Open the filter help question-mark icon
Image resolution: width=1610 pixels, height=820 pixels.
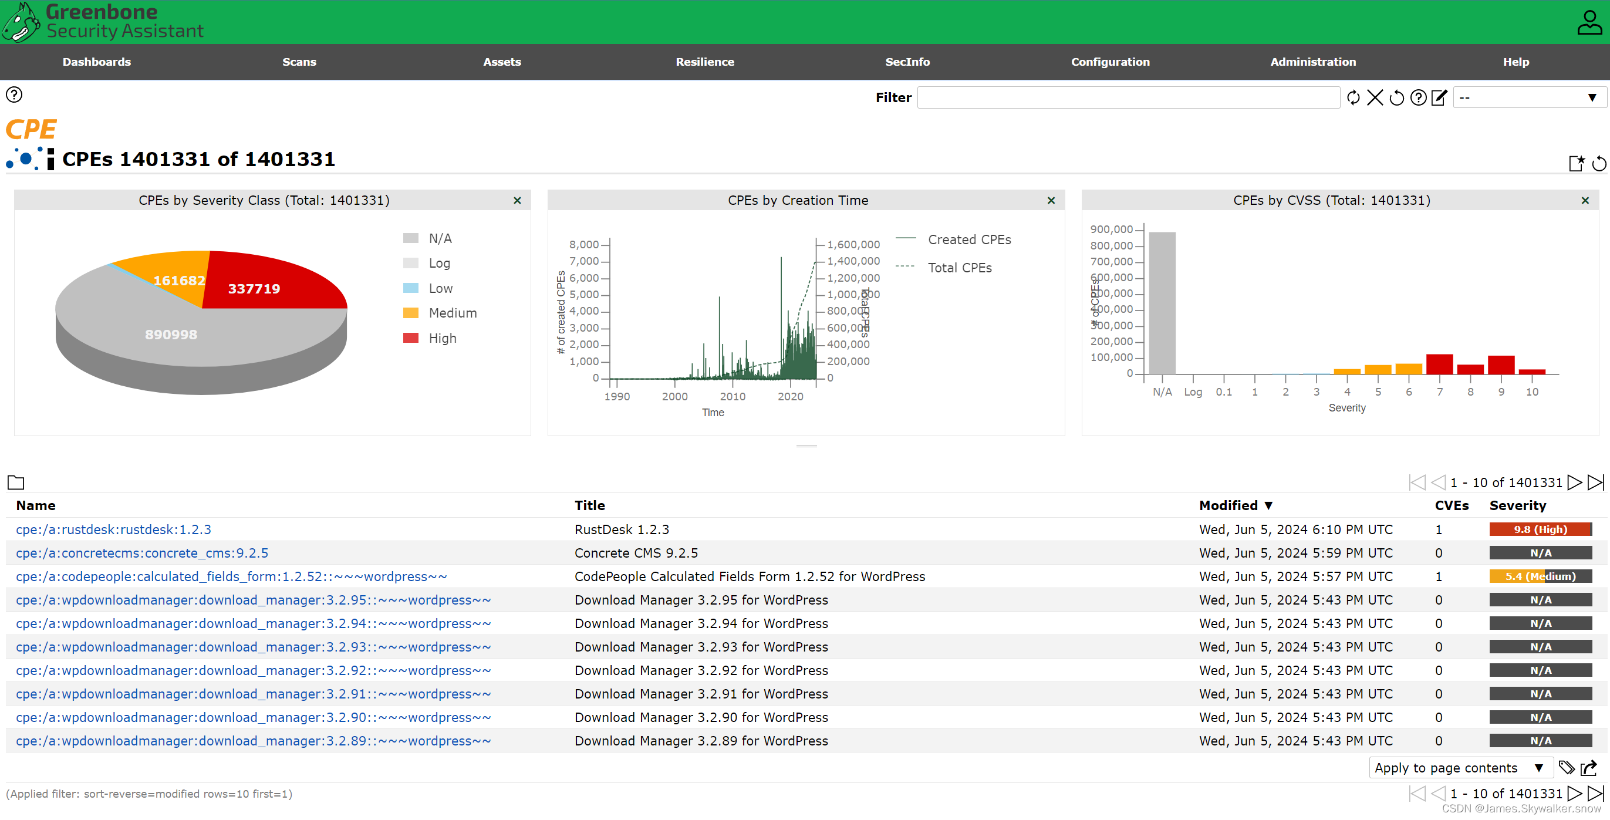click(1419, 97)
